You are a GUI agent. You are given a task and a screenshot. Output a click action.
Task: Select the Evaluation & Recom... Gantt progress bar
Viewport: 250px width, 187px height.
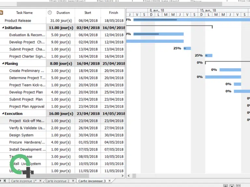click(x=159, y=34)
